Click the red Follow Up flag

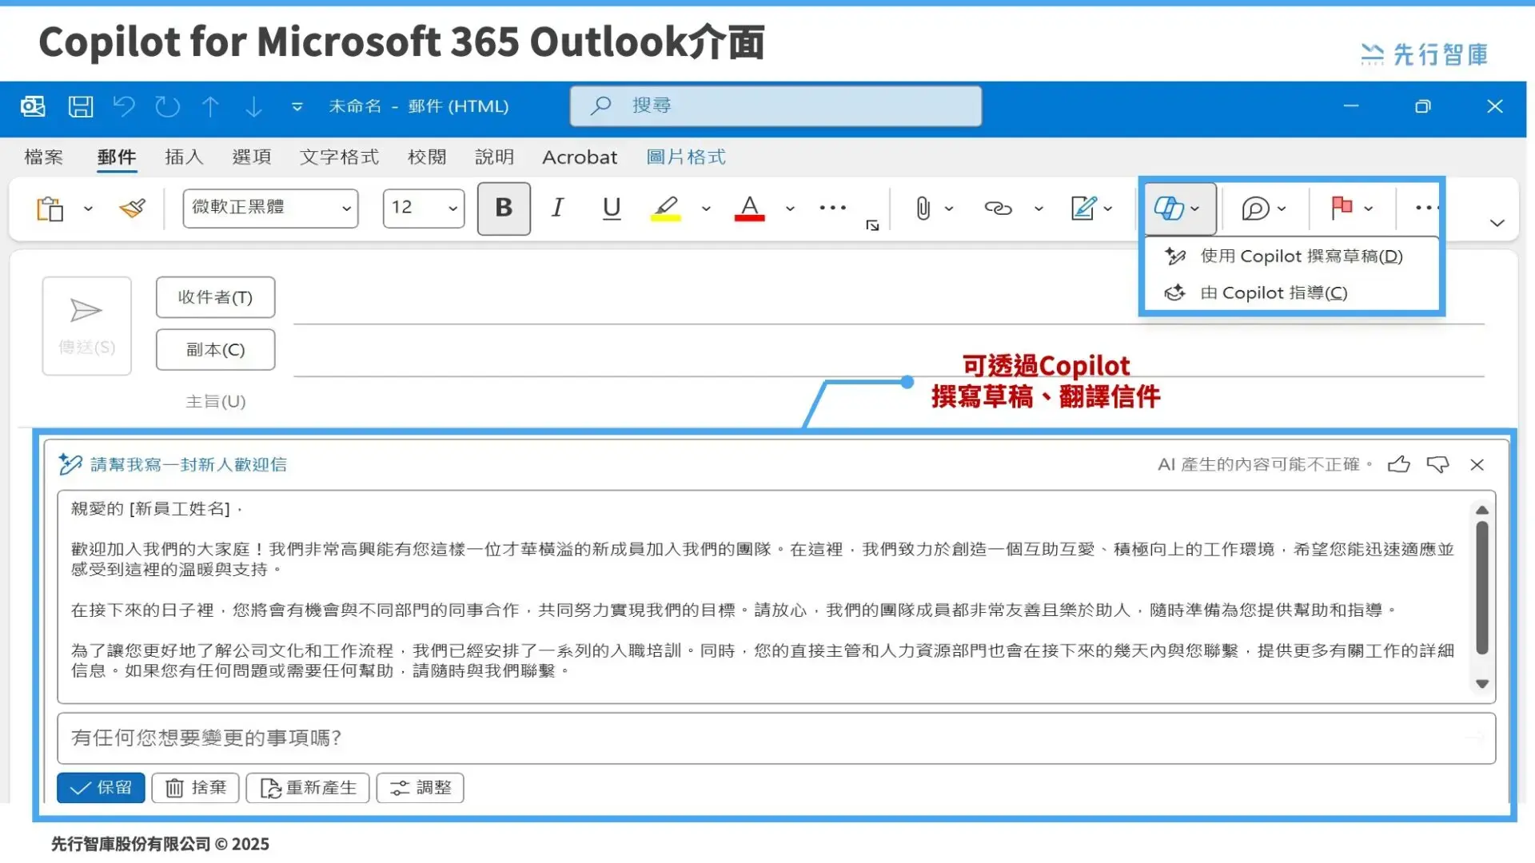pos(1342,208)
